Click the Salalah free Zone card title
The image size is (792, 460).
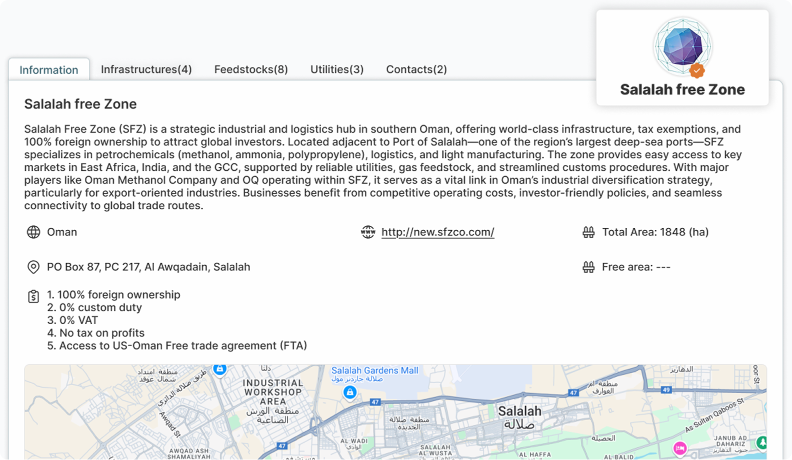point(682,89)
